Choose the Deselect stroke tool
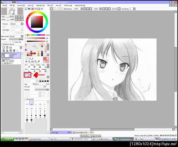 point(44,71)
